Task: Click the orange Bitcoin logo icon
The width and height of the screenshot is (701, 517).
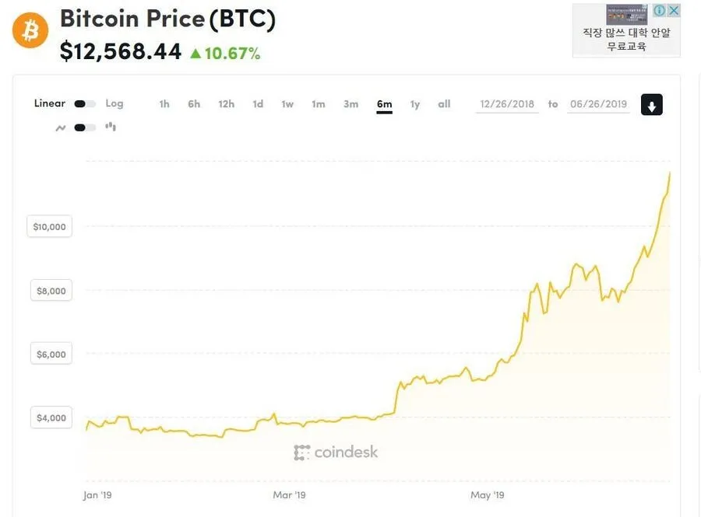Action: click(30, 30)
